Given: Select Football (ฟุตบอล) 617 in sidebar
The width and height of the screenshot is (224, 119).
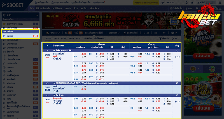Looking at the screenshot, I should click(x=20, y=36).
